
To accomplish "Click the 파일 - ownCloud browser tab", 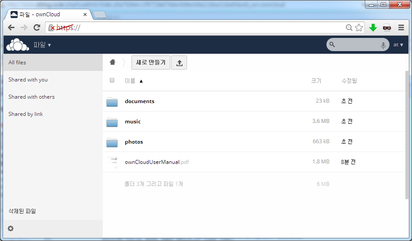I will [x=48, y=15].
